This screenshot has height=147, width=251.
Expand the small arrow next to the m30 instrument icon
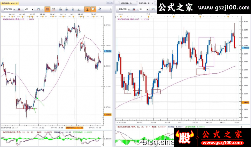point(23,9)
